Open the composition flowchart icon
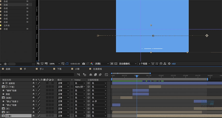Screen dimensions: 222x118 click(165, 64)
